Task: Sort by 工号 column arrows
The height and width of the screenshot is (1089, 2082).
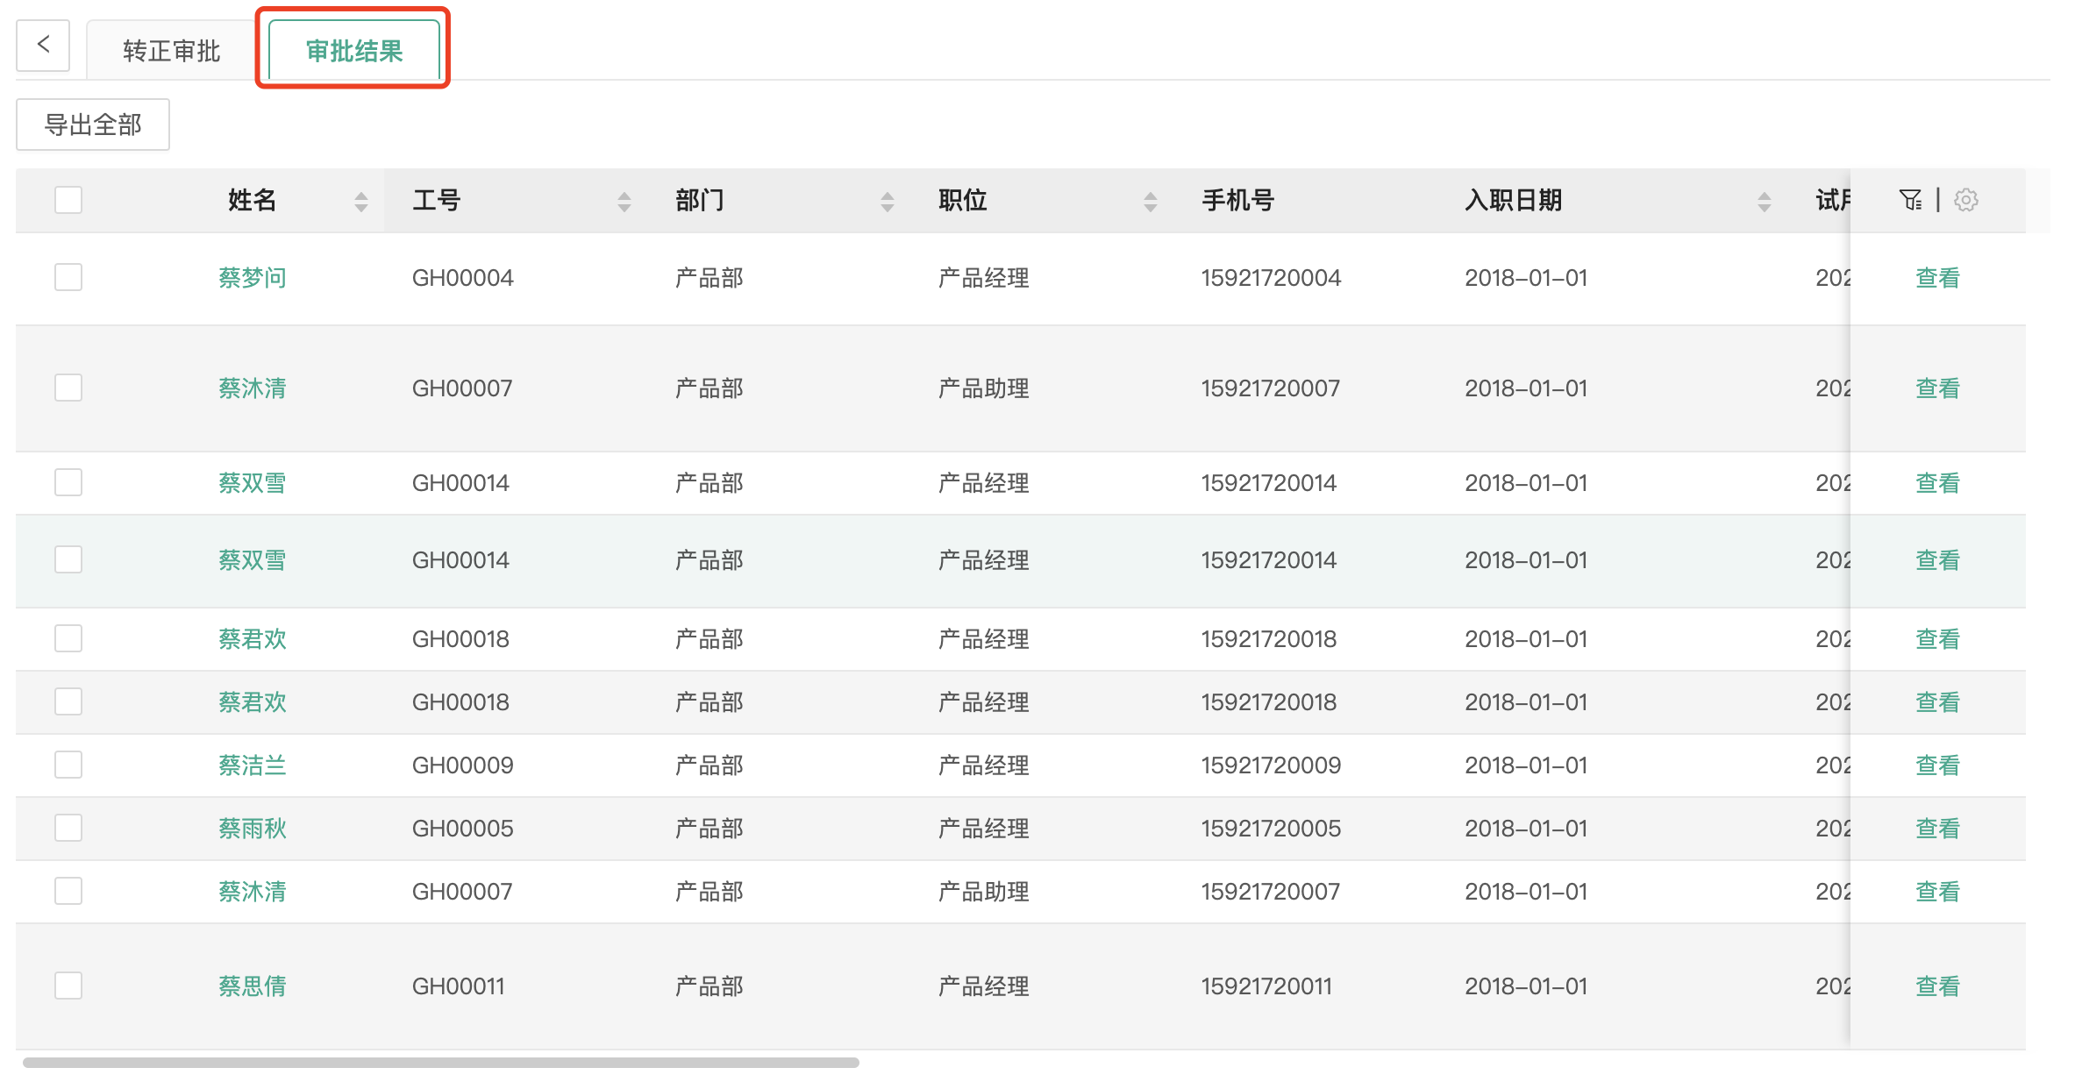Action: [x=624, y=202]
